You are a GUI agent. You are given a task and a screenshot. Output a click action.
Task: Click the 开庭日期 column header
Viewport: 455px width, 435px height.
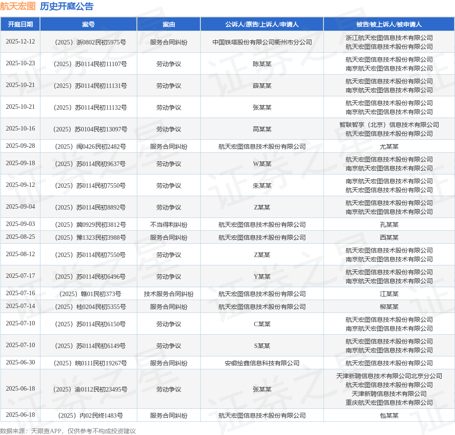(20, 24)
